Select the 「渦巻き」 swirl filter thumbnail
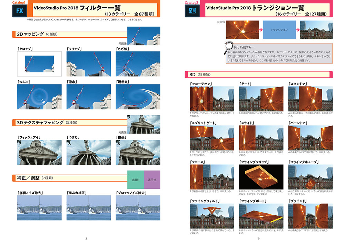This screenshot has width=345, height=244. (138, 97)
